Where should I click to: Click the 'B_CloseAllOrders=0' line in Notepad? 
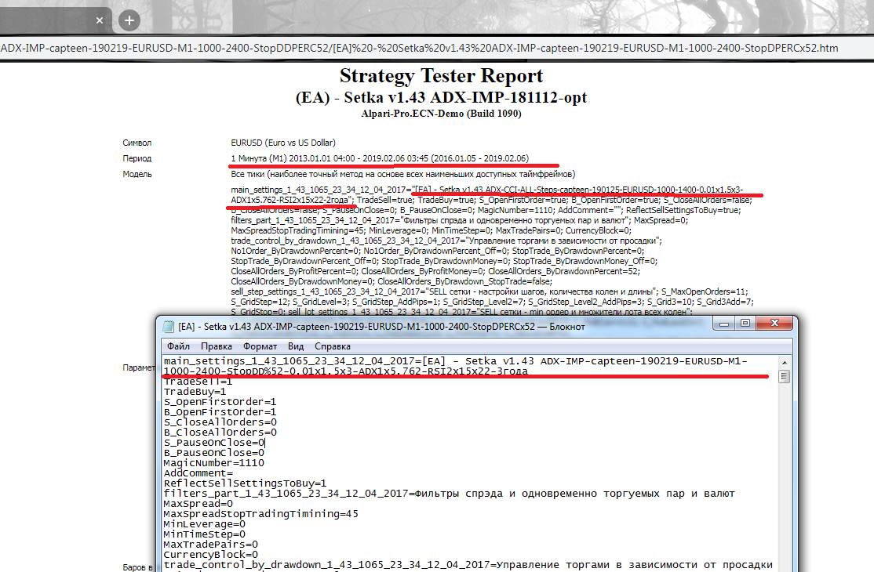click(x=220, y=433)
